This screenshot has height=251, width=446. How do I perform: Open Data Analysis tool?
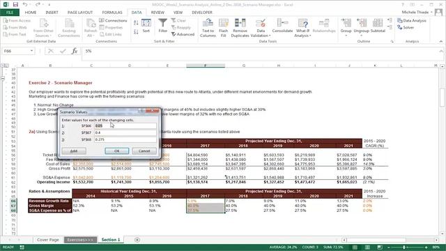click(x=412, y=20)
